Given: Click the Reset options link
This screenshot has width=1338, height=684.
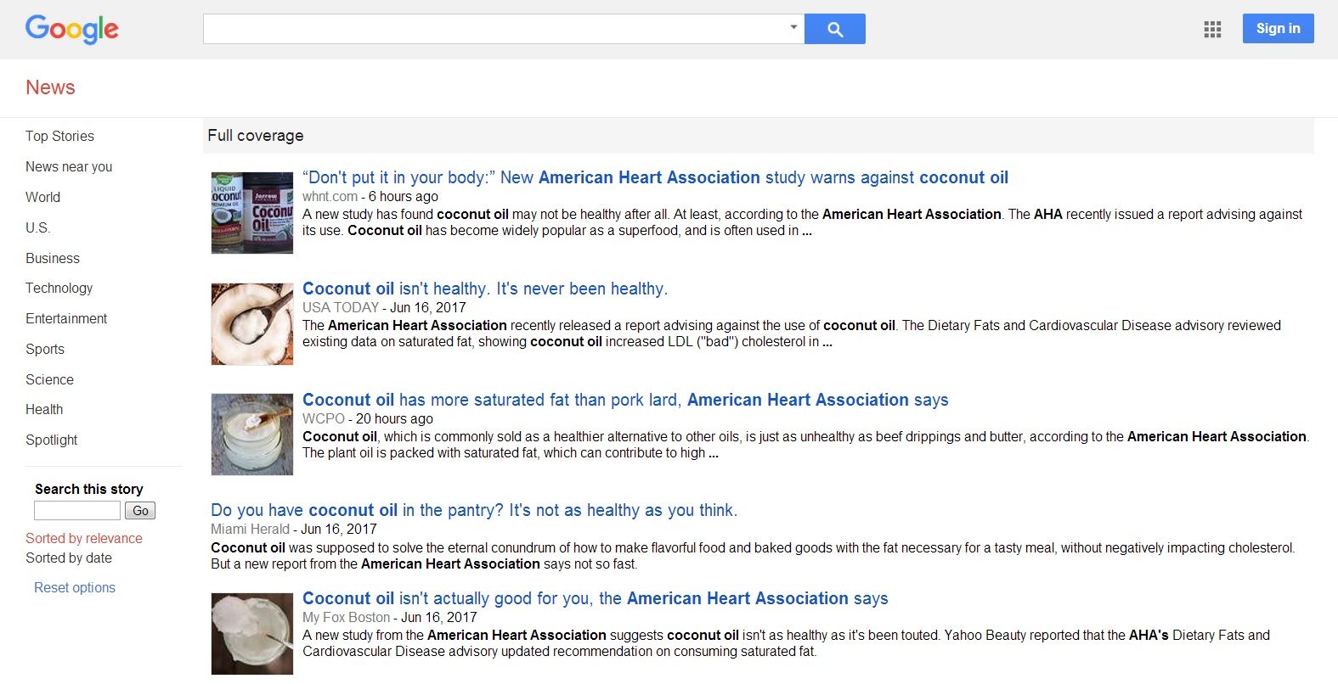Looking at the screenshot, I should 74,587.
